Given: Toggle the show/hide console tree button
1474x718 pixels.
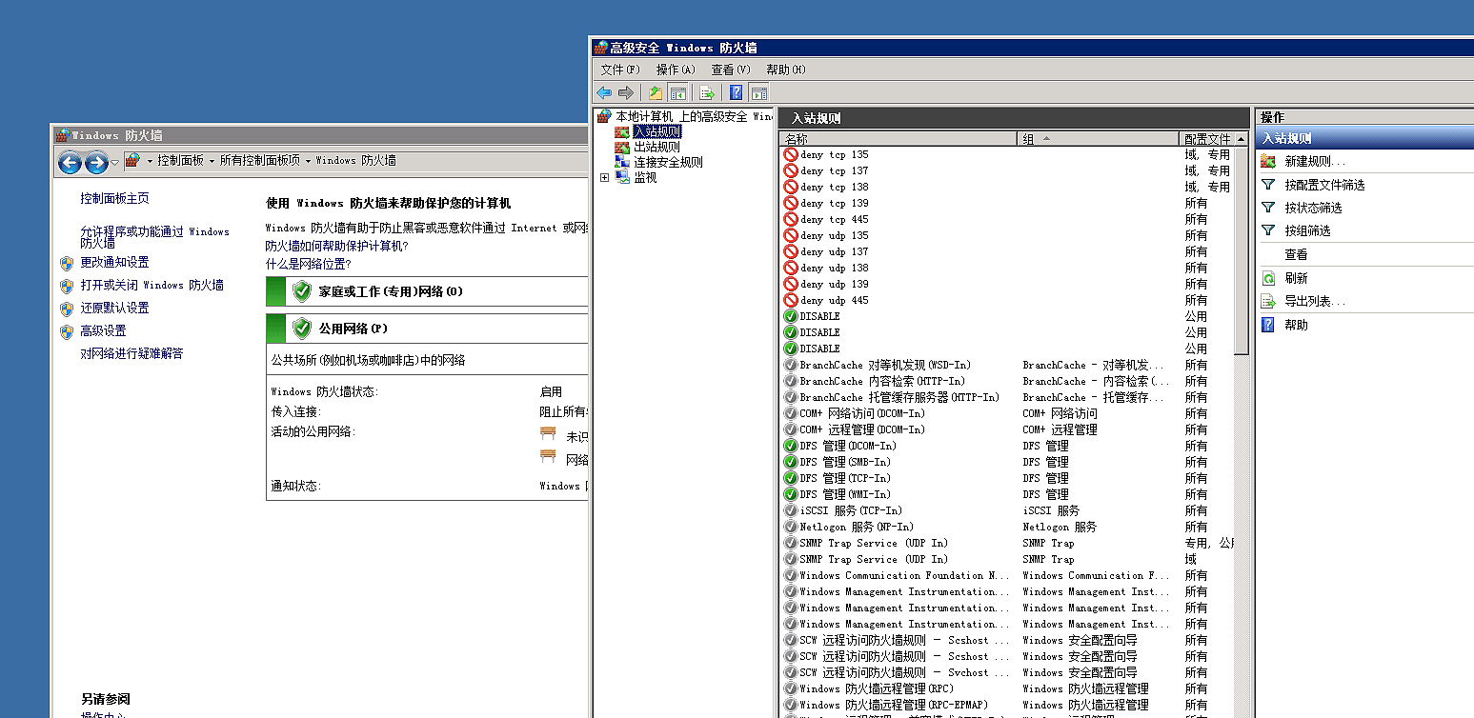Looking at the screenshot, I should point(678,92).
